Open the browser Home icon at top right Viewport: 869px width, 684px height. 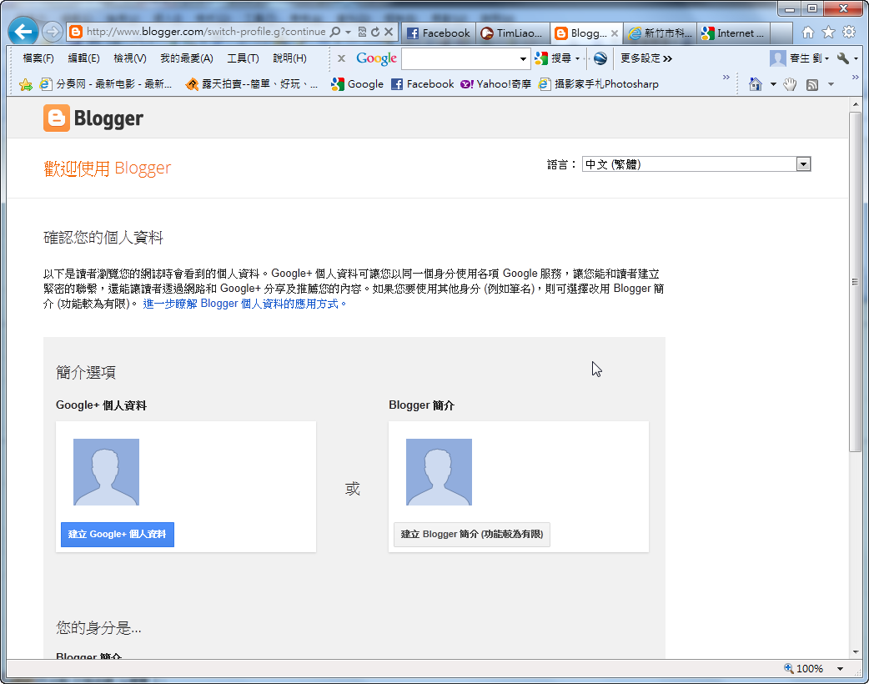(808, 33)
